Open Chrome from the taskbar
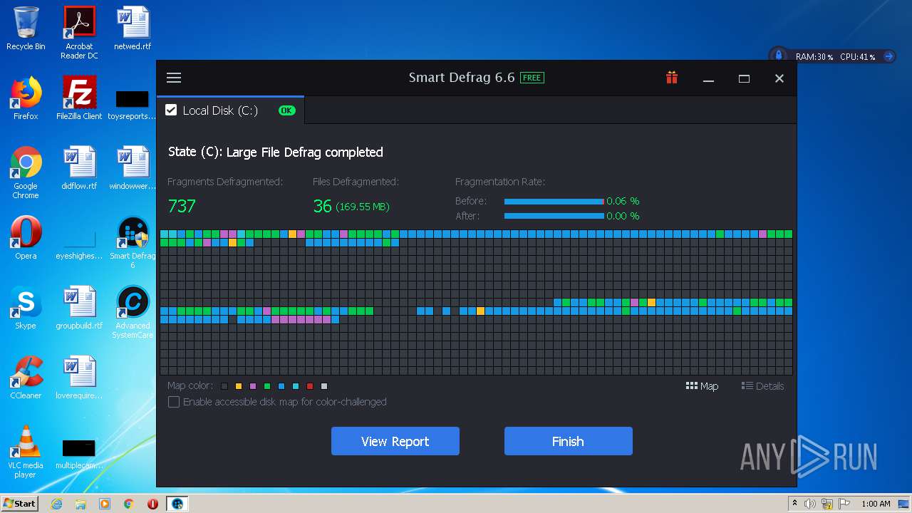The width and height of the screenshot is (912, 513). (x=128, y=504)
